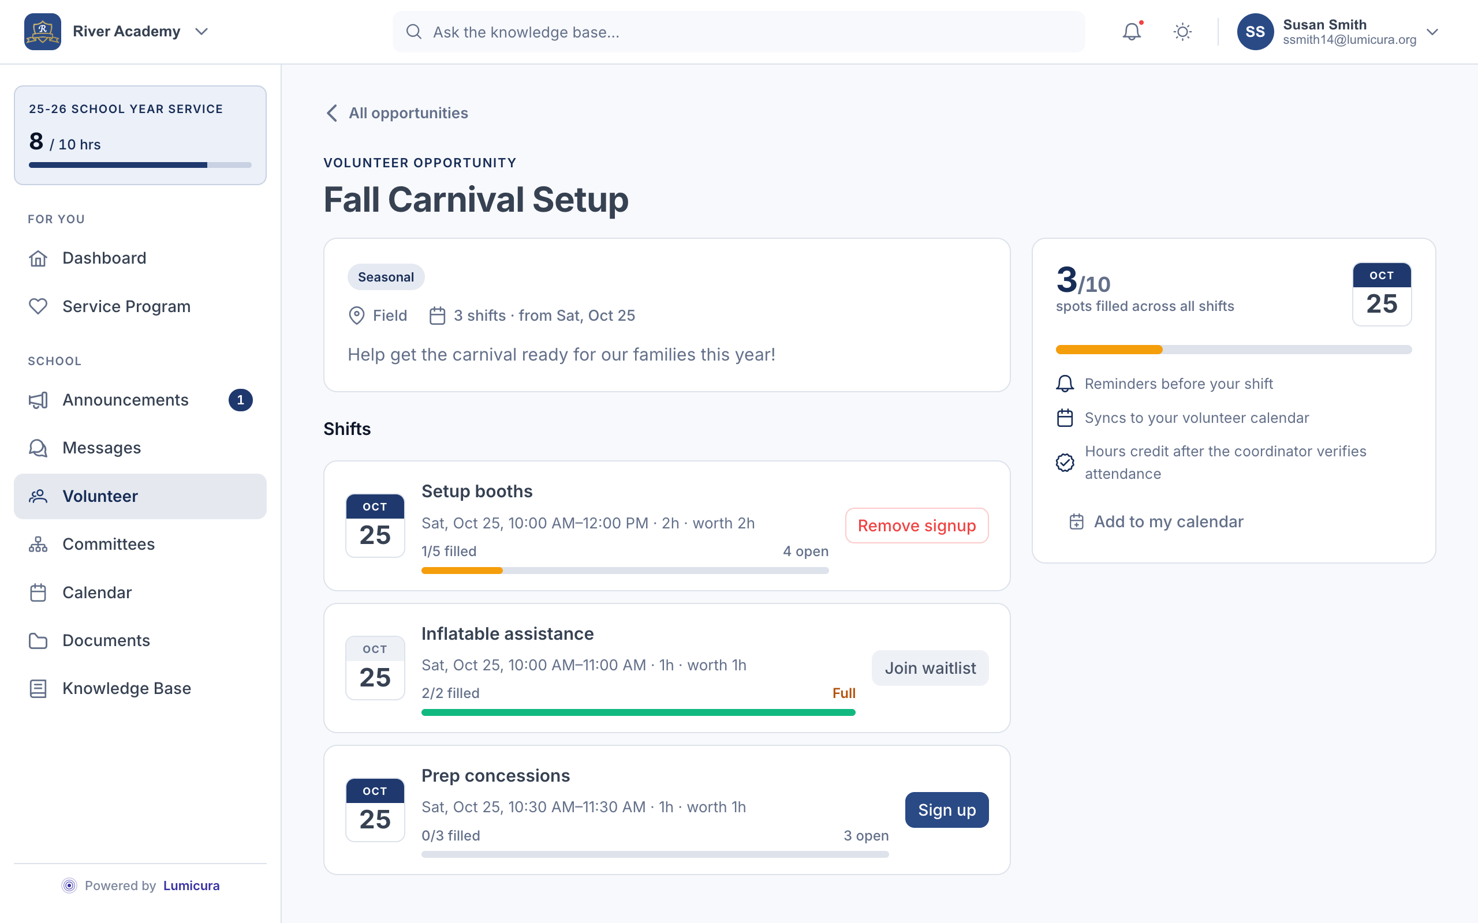
Task: Click the Committees org-chart icon
Action: pyautogui.click(x=38, y=544)
